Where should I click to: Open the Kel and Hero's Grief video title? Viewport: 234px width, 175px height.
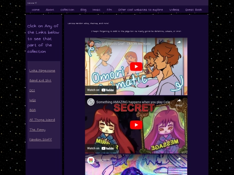(x=123, y=44)
